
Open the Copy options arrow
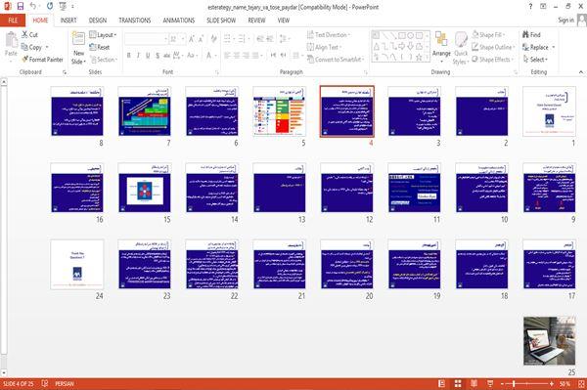pos(47,47)
